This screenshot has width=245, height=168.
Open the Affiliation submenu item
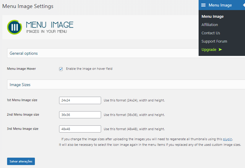point(210,25)
